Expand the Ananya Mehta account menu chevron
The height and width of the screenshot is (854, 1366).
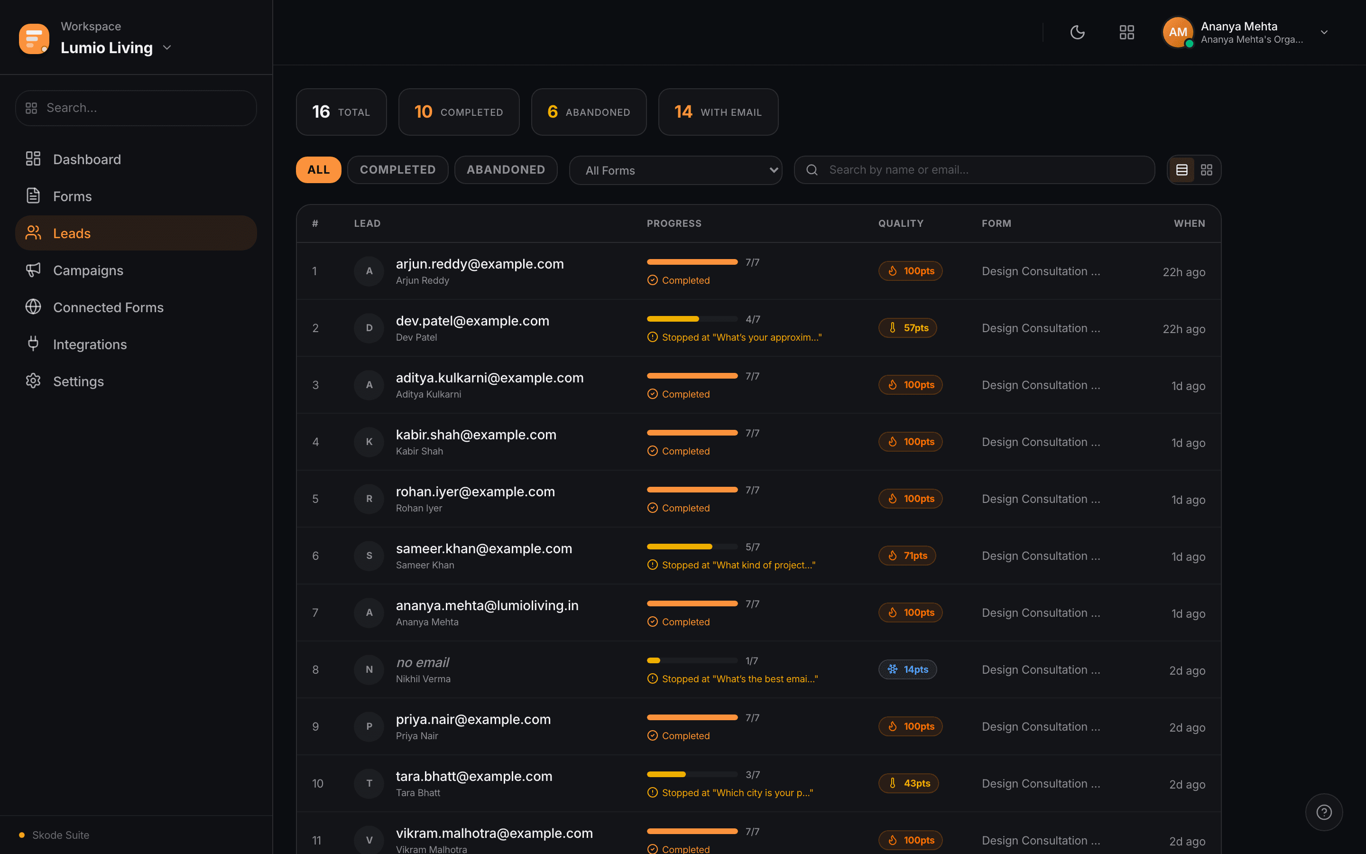pyautogui.click(x=1324, y=32)
